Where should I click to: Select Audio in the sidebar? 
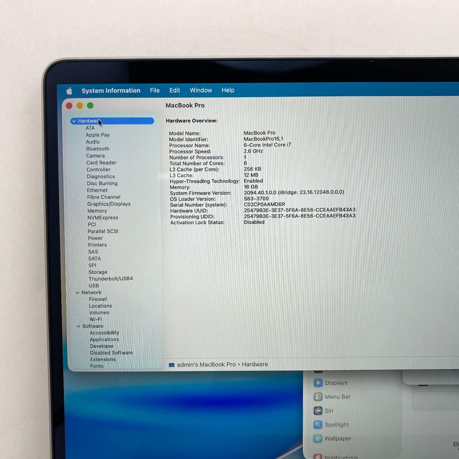[93, 142]
